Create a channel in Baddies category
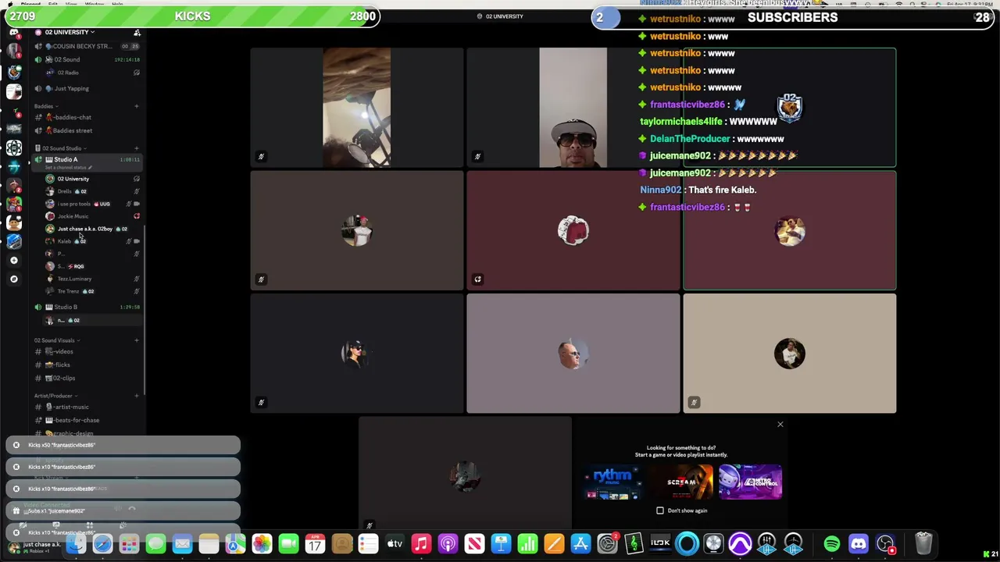The image size is (1000, 562). coord(137,106)
